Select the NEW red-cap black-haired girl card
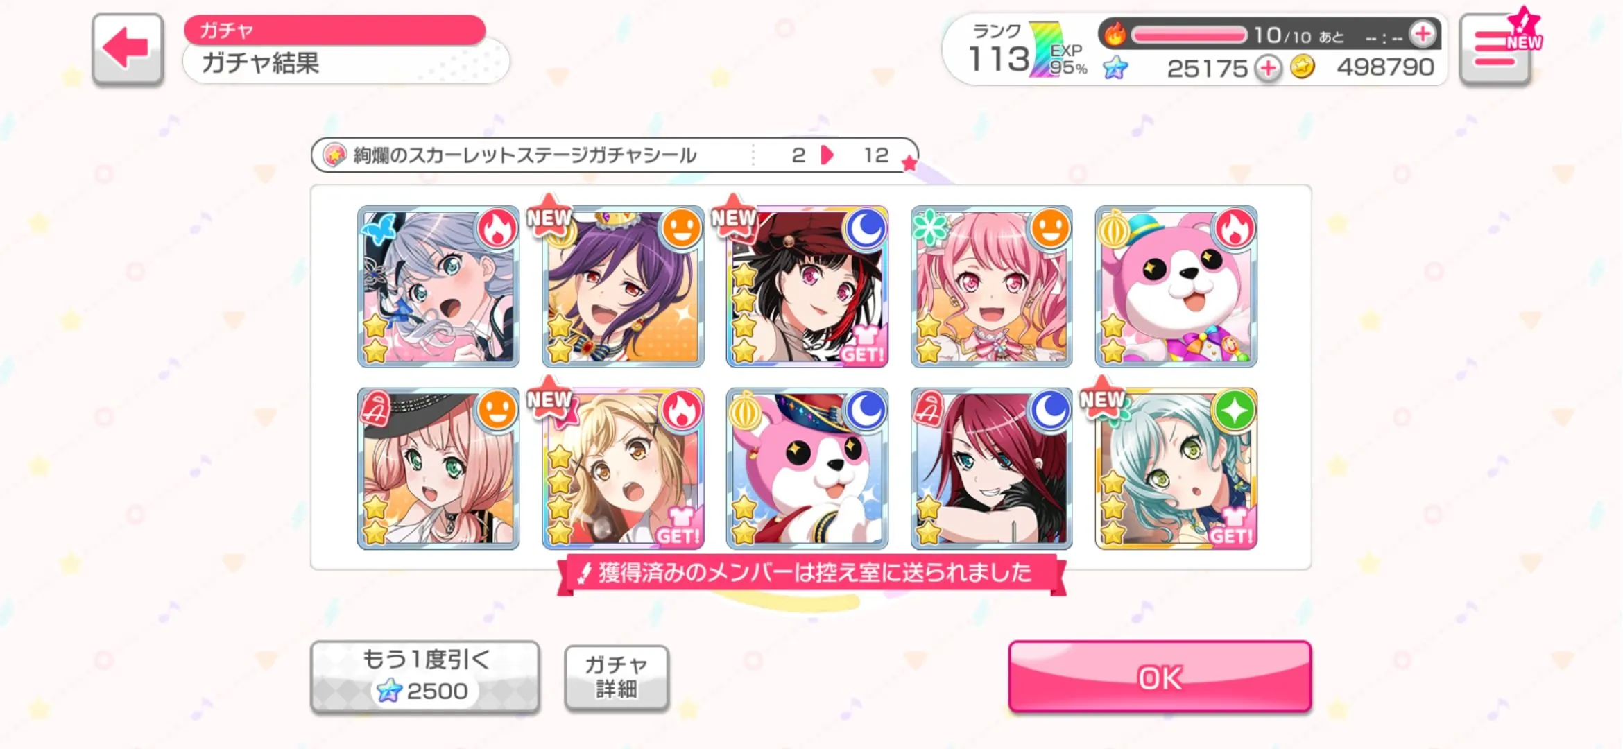1623x749 pixels. [807, 286]
